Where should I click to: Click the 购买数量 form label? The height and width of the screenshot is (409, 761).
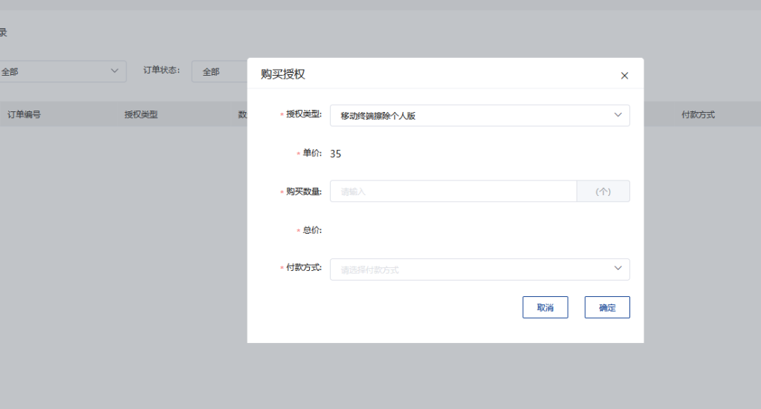pos(303,192)
